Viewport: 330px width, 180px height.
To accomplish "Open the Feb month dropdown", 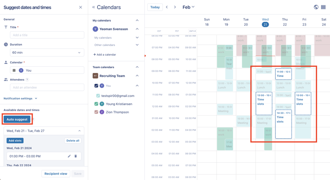I will (189, 7).
